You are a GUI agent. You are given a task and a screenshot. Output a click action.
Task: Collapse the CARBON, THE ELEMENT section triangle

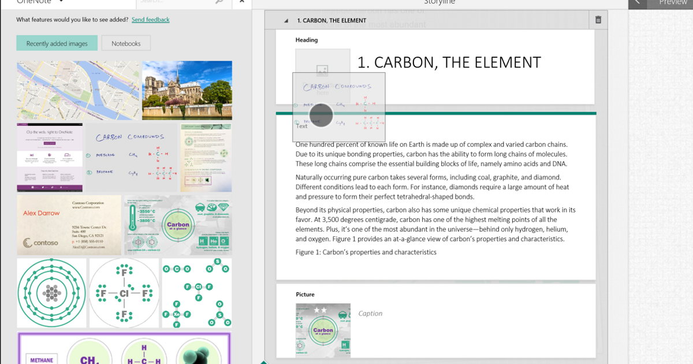pyautogui.click(x=285, y=19)
